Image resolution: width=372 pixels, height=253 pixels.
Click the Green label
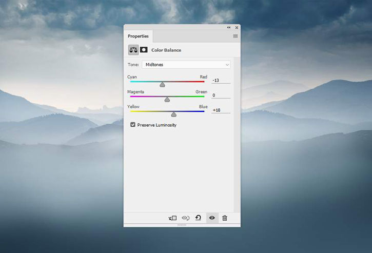click(x=202, y=92)
